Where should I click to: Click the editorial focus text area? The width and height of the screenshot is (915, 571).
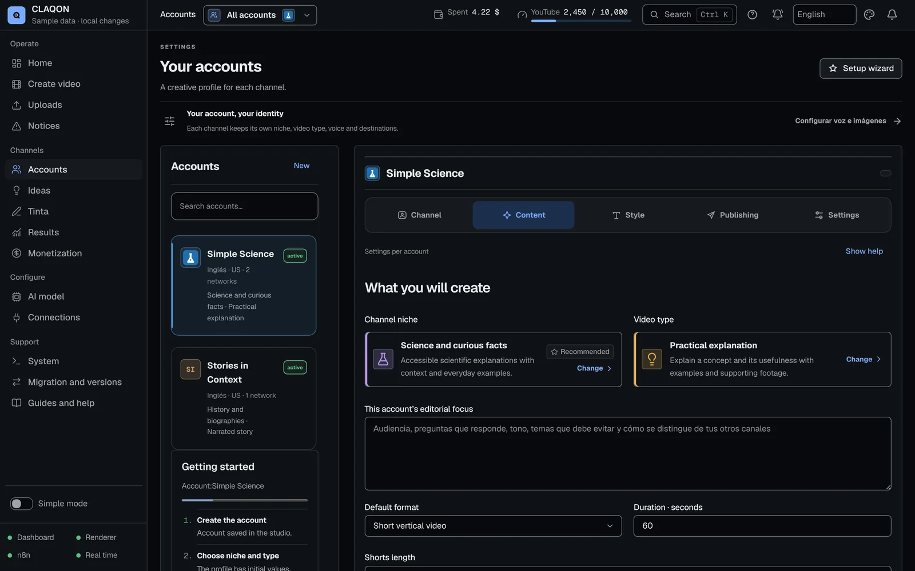627,454
